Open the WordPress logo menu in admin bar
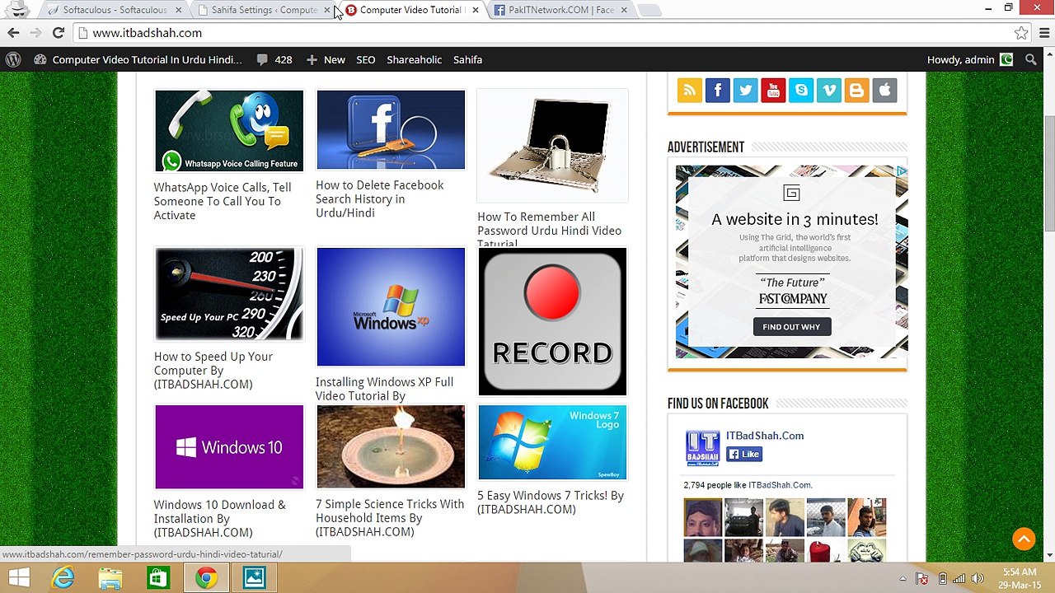The height and width of the screenshot is (593, 1055). [13, 59]
